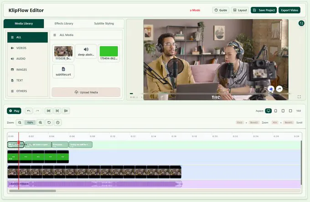Viewport: 310px width, 202px height.
Task: Select the podcast video clip on timeline
Action: point(94,172)
